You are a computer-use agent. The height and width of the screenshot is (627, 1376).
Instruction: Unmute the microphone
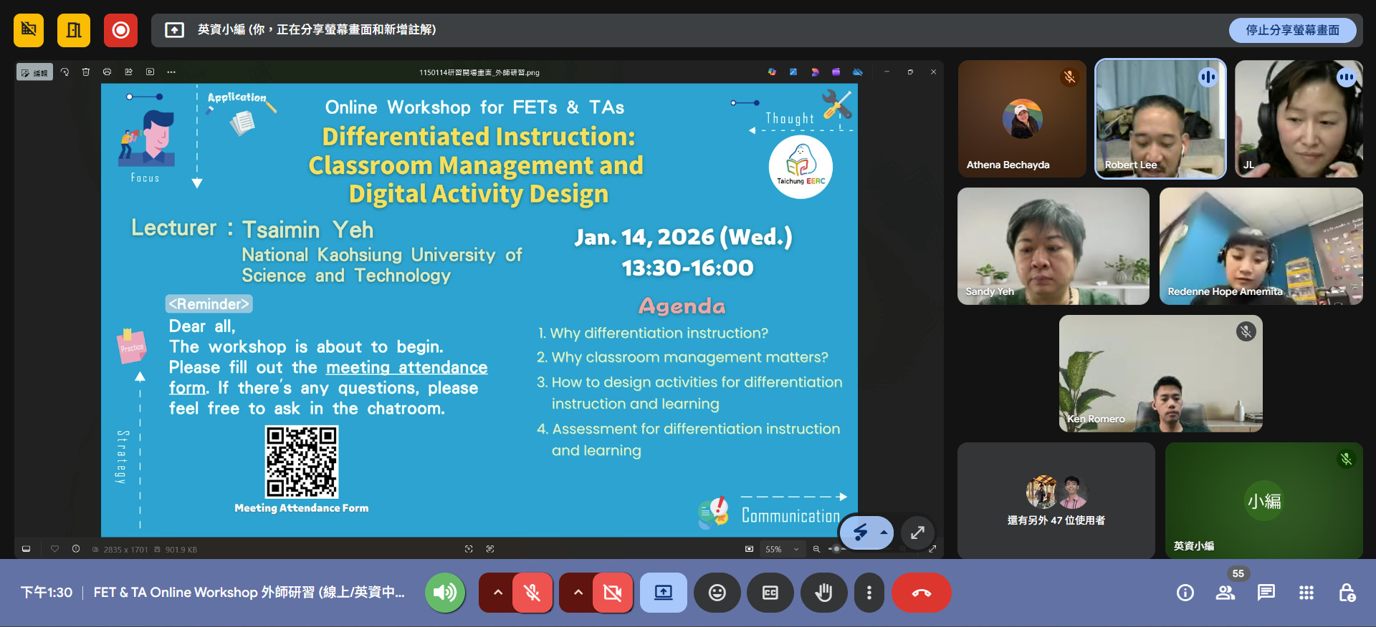coord(532,593)
